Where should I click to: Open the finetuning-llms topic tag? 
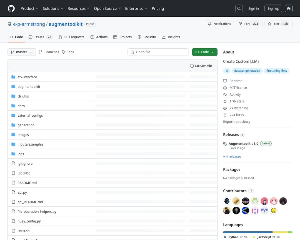tap(276, 71)
